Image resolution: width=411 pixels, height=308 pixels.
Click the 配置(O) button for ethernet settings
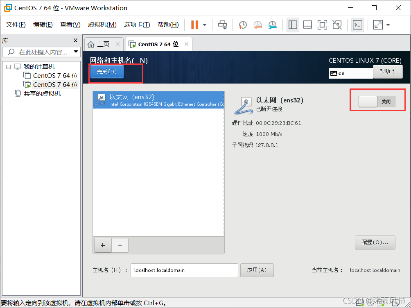pos(375,242)
